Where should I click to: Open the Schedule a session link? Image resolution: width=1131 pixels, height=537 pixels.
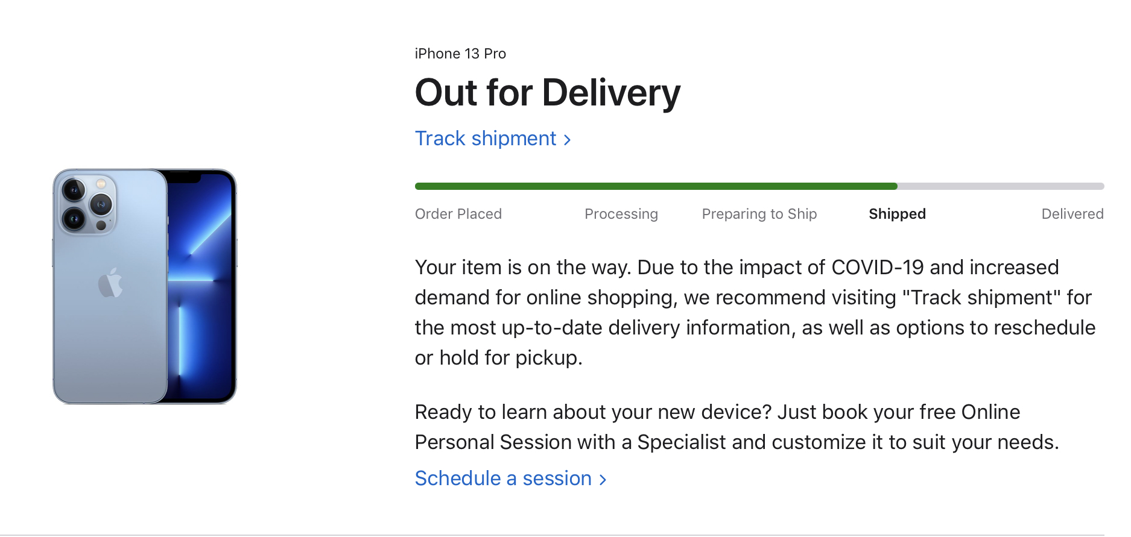point(503,479)
